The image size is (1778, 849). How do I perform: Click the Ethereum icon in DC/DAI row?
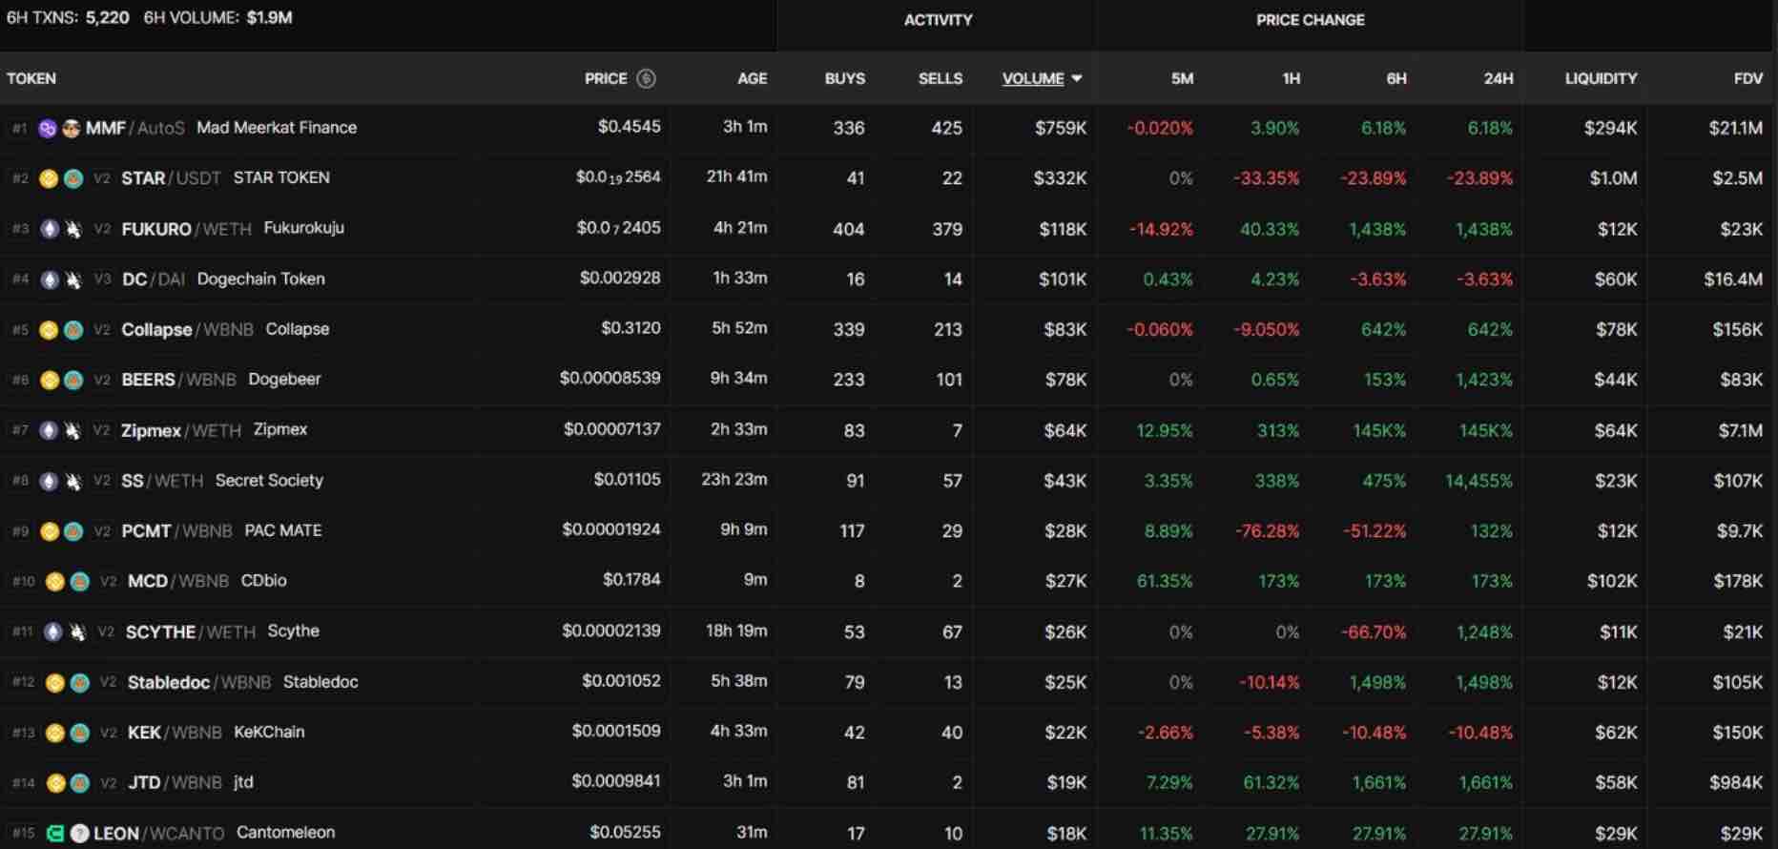click(49, 280)
